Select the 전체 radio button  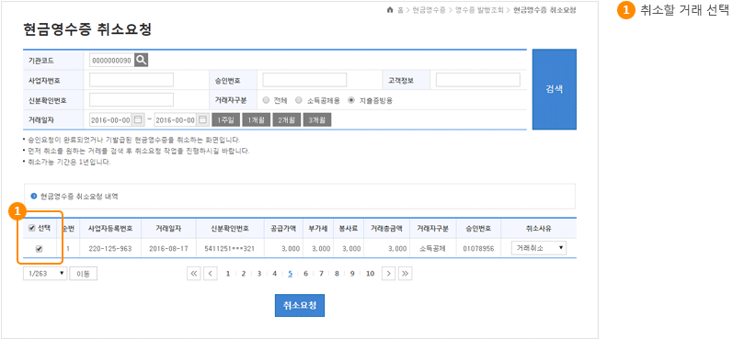[266, 100]
